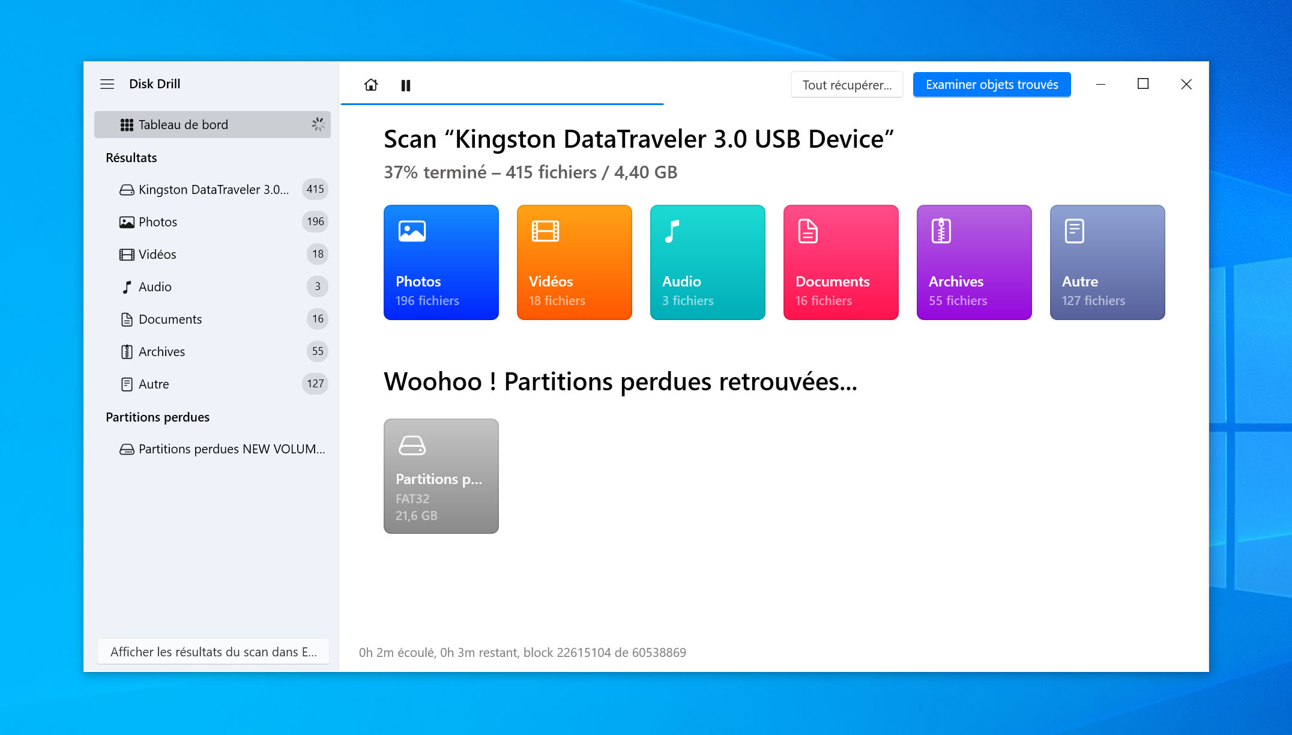Click the scan title Kingston DataTraveler heading
This screenshot has width=1292, height=735.
pyautogui.click(x=639, y=139)
